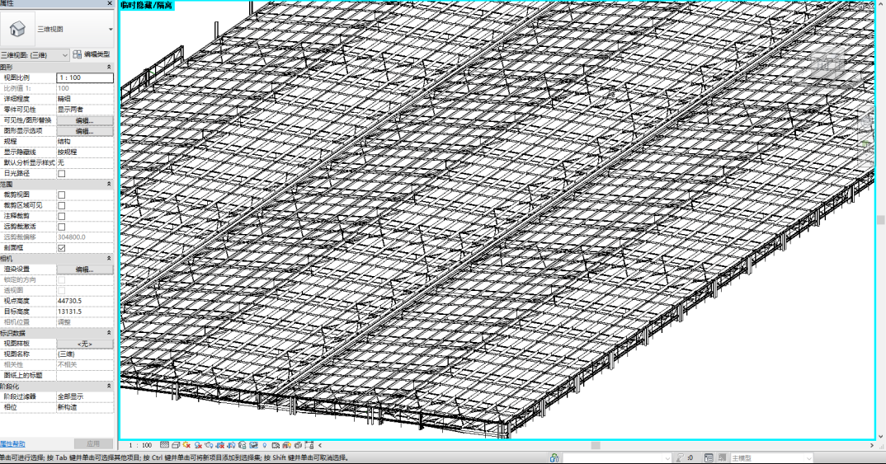Toggle the 日光路径 sun path checkbox
The width and height of the screenshot is (886, 464).
(x=62, y=173)
